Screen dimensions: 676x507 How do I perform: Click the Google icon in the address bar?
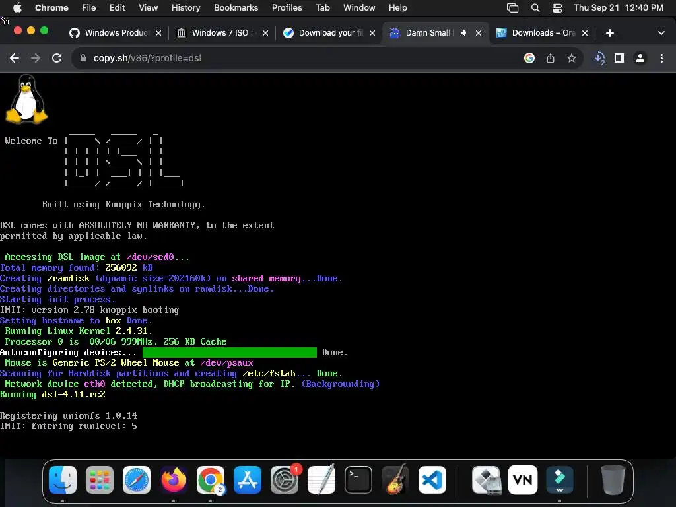click(529, 58)
